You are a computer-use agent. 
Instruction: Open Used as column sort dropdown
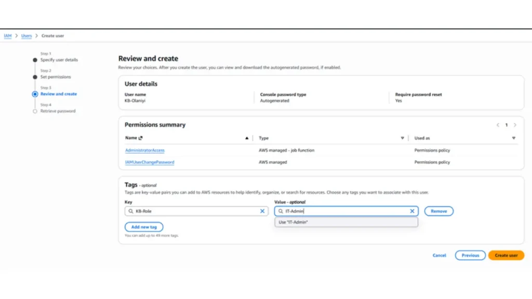pos(513,138)
